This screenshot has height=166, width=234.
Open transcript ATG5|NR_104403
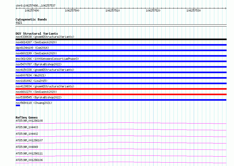pyautogui.click(x=27, y=127)
